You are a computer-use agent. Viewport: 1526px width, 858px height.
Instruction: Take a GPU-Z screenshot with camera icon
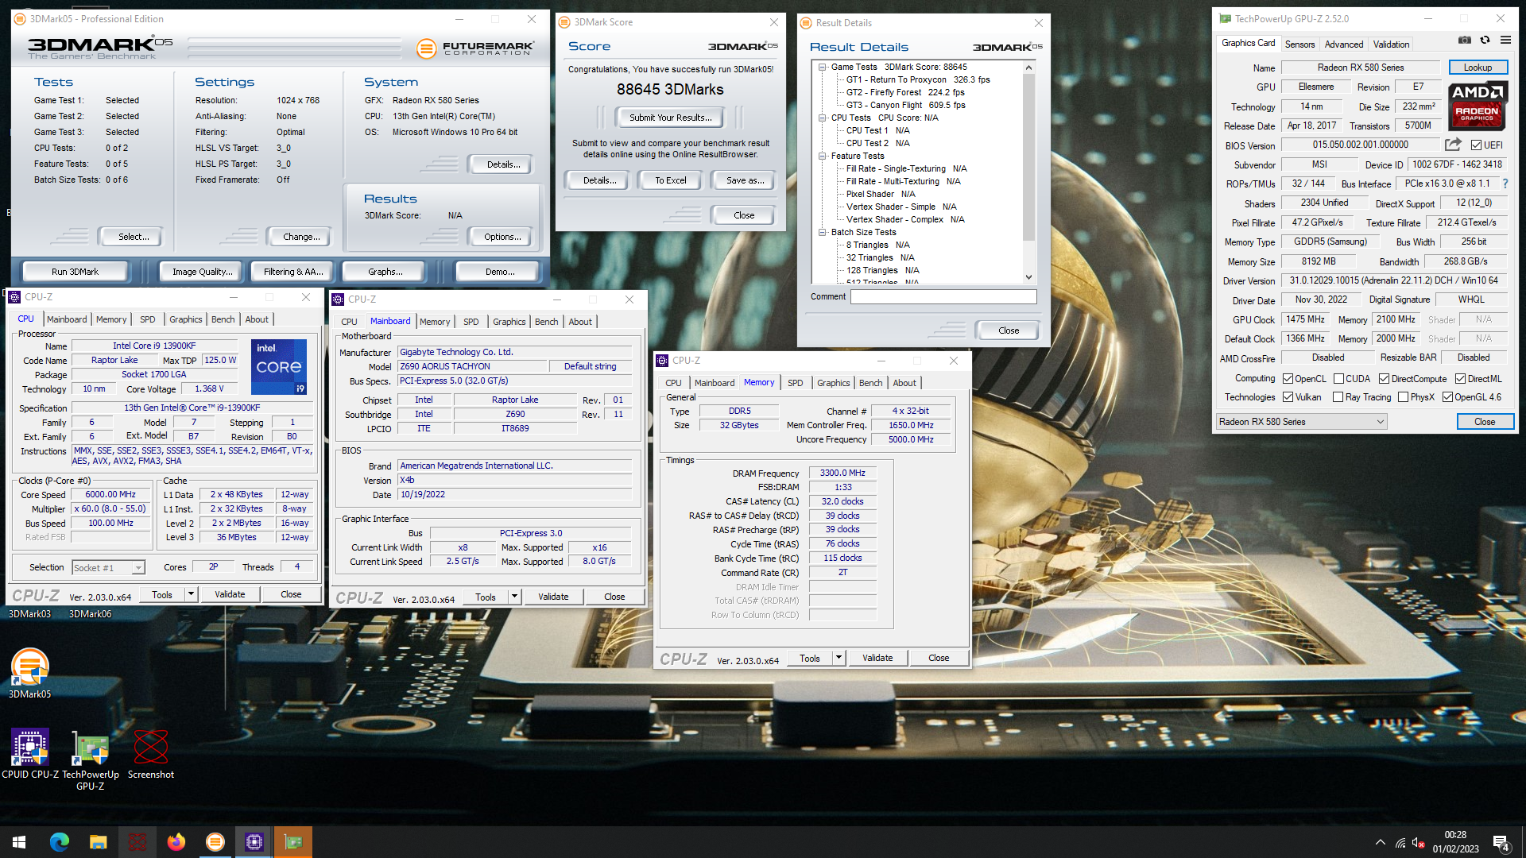[x=1464, y=40]
